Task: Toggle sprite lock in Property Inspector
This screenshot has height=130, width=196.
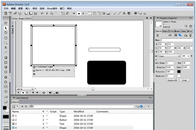Action: (x=157, y=35)
